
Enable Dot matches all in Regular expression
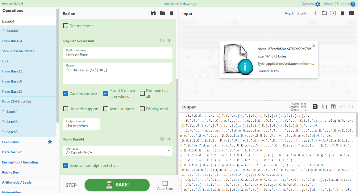(x=142, y=94)
